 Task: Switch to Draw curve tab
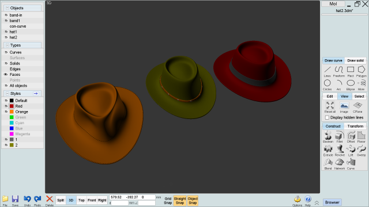coord(333,60)
